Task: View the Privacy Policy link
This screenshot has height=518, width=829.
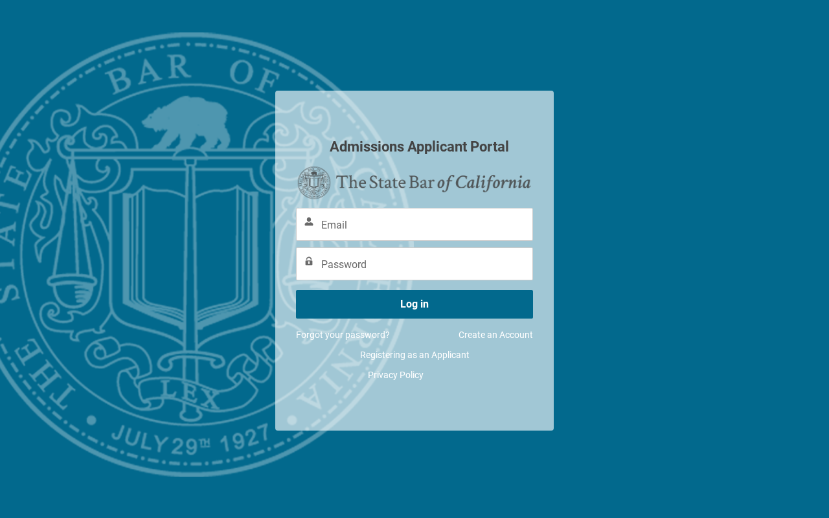Action: click(x=396, y=375)
